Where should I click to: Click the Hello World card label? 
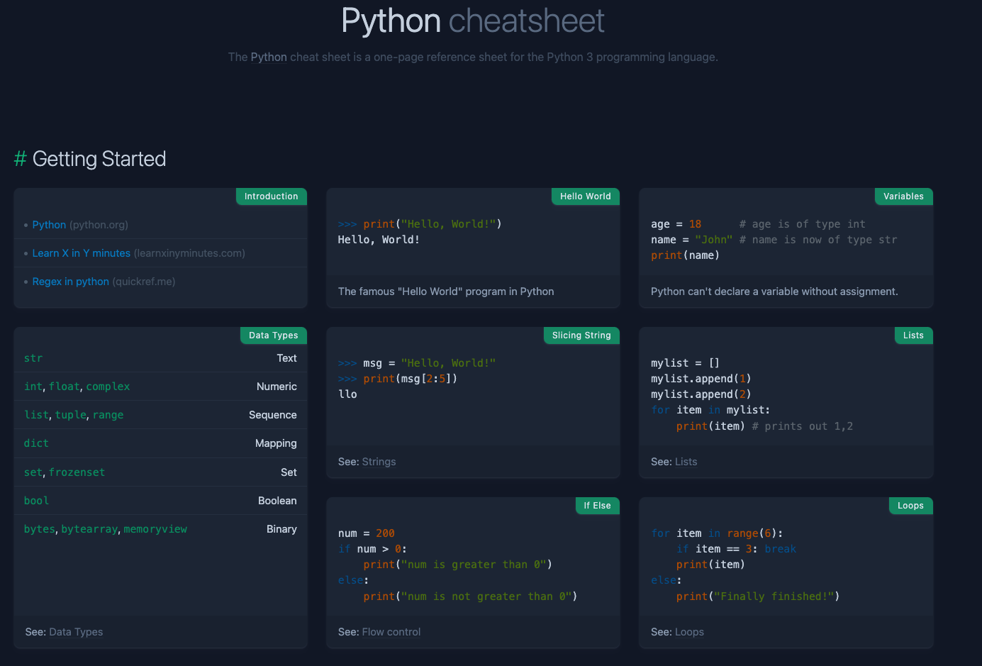pyautogui.click(x=585, y=196)
